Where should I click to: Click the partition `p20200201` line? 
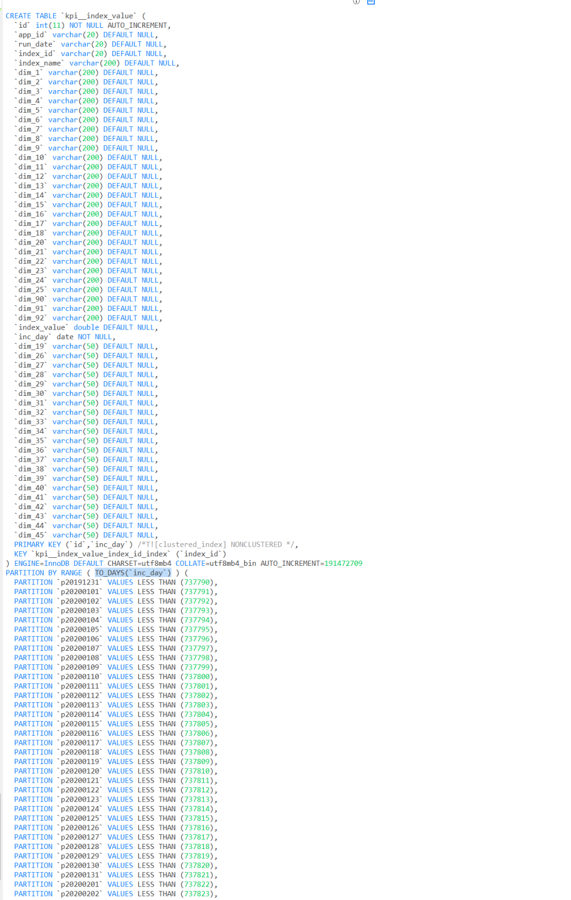point(116,885)
